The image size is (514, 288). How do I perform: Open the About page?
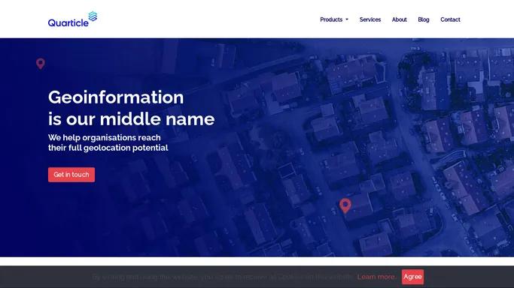[400, 19]
